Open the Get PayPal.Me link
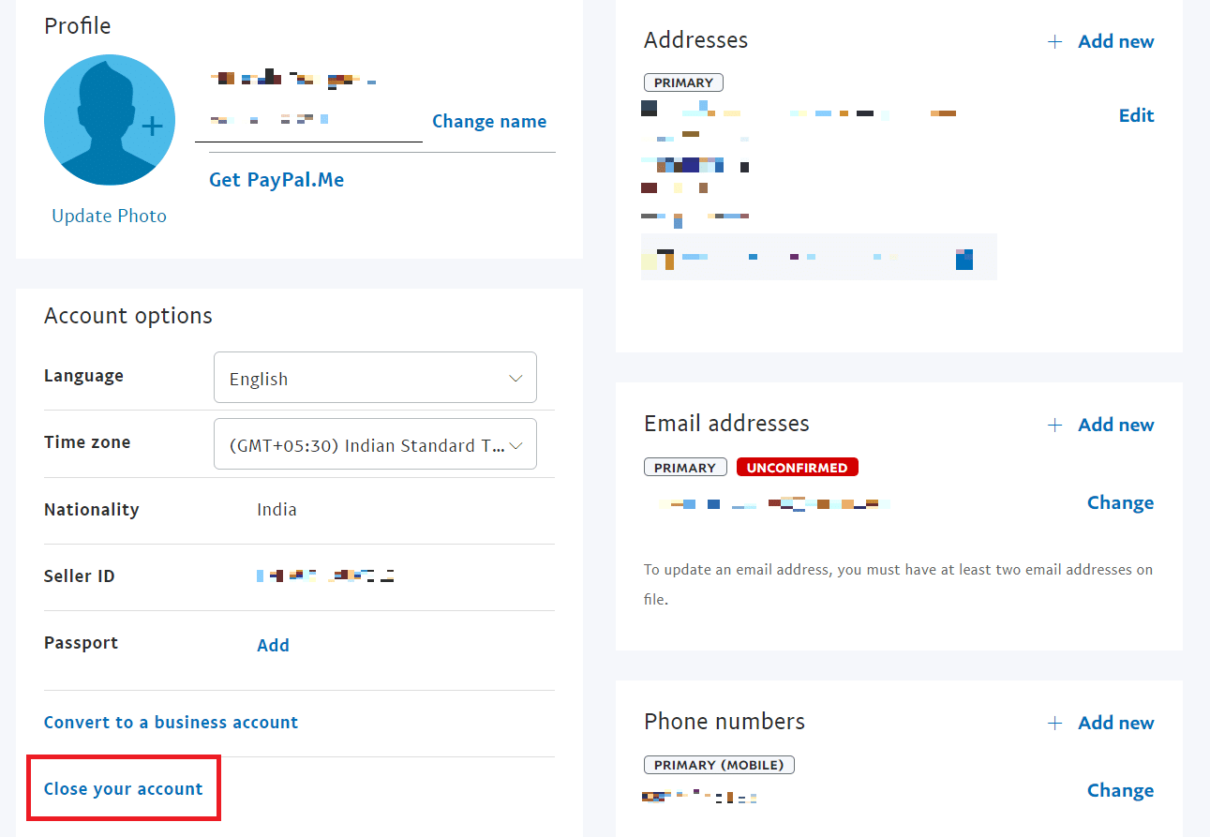The height and width of the screenshot is (837, 1210). coord(276,180)
